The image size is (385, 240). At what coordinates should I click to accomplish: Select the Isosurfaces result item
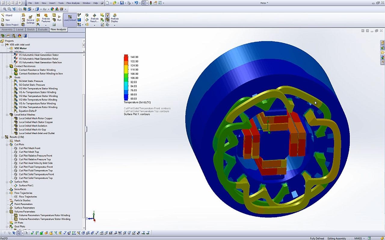point(20,189)
